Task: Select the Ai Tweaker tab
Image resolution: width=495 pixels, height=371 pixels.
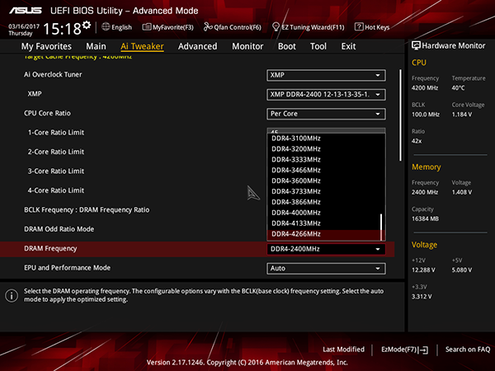Action: 142,46
